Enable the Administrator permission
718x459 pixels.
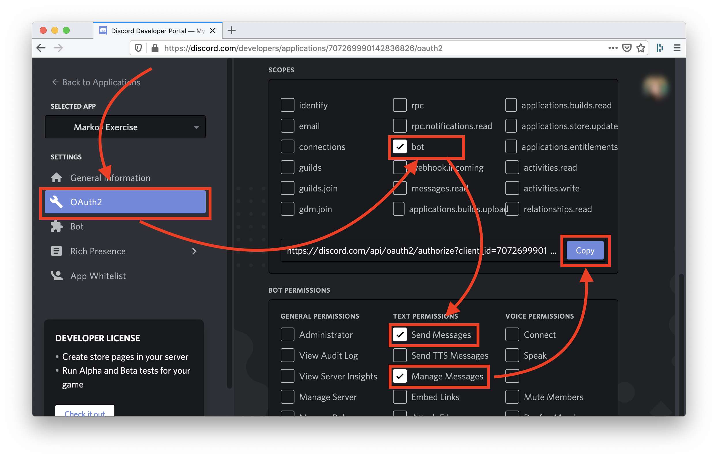pos(288,334)
